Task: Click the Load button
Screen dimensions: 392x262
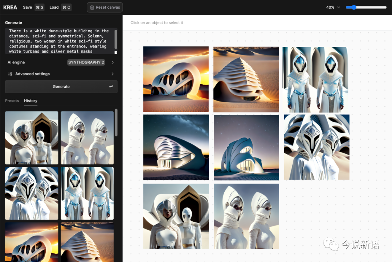Action: pyautogui.click(x=60, y=7)
